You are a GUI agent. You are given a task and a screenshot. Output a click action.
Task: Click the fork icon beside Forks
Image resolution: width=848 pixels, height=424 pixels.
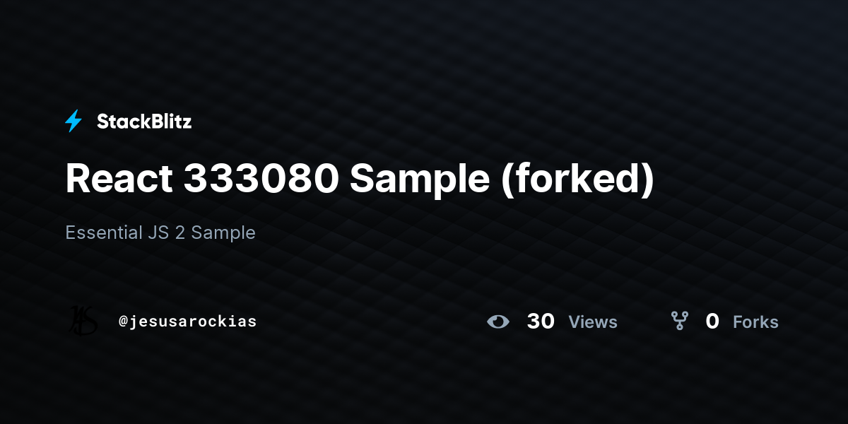click(680, 322)
